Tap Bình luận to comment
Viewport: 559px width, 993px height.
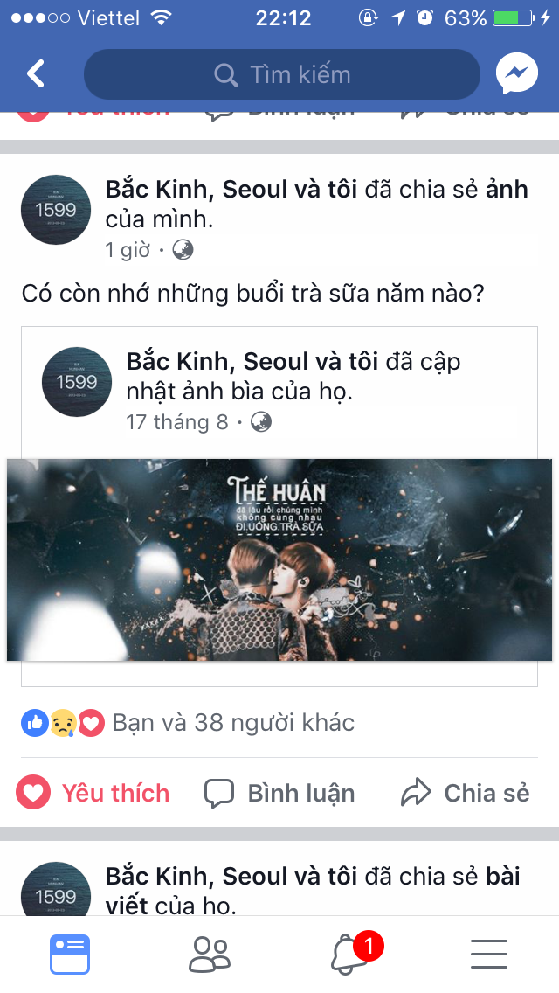(x=279, y=793)
